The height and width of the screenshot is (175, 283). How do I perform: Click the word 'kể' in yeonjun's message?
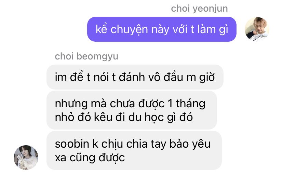tap(102, 29)
